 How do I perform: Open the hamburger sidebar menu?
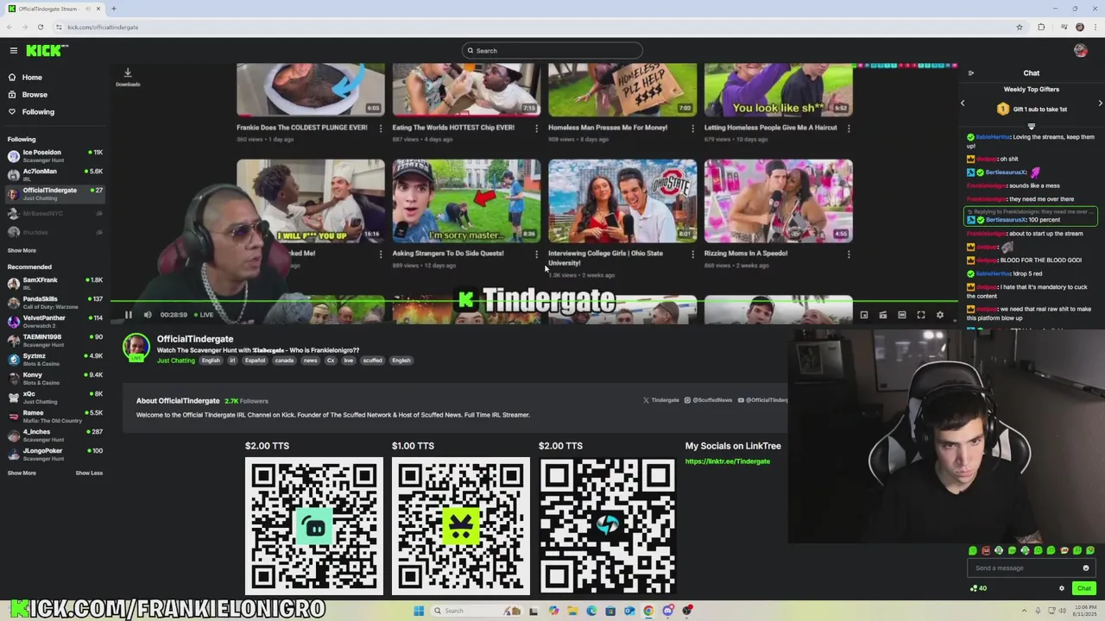tap(13, 51)
